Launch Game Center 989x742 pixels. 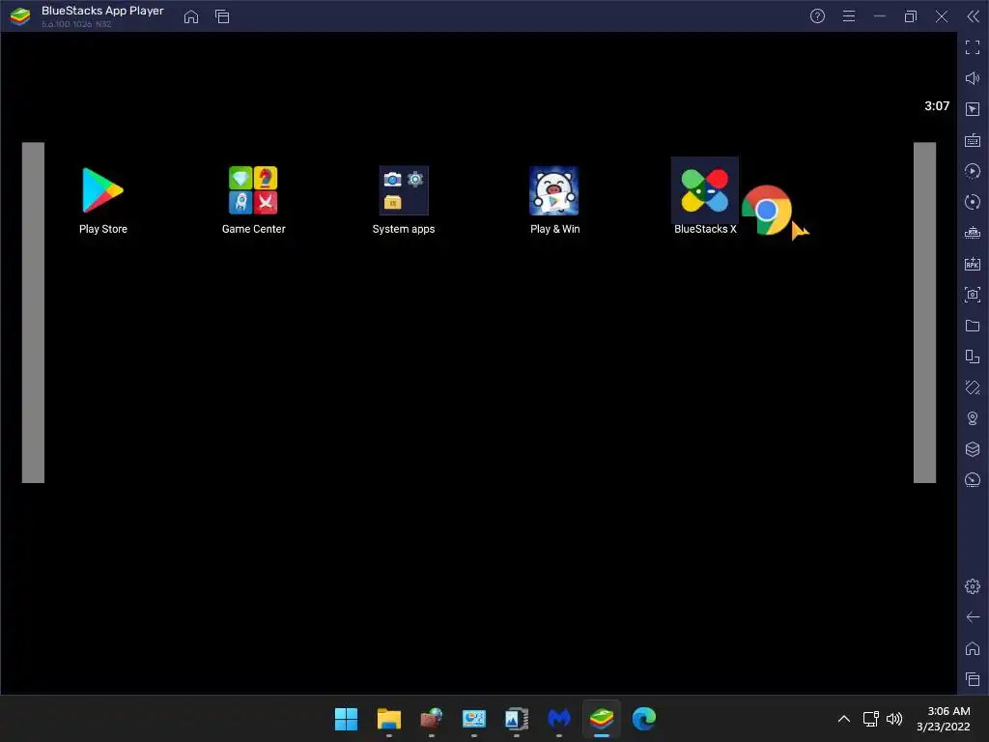pyautogui.click(x=253, y=190)
